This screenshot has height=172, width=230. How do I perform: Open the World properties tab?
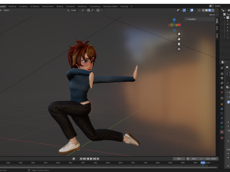pos(222,92)
